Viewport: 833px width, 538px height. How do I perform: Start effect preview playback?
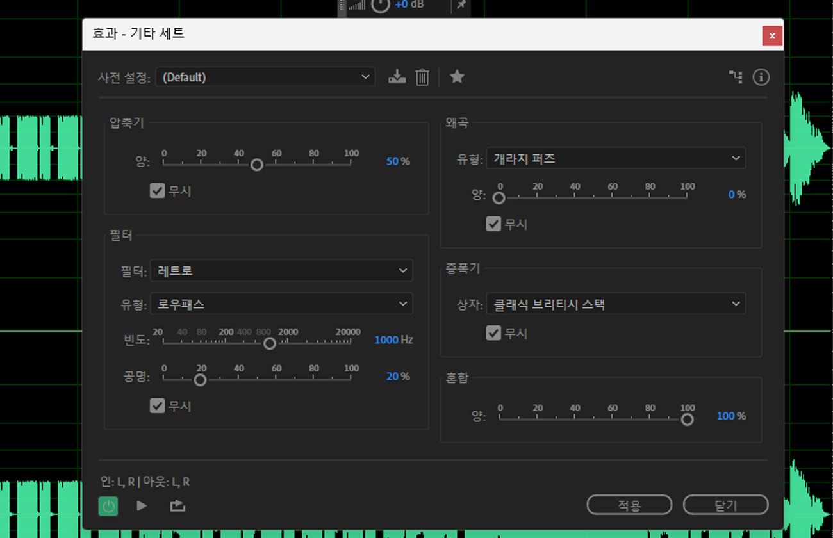(142, 505)
